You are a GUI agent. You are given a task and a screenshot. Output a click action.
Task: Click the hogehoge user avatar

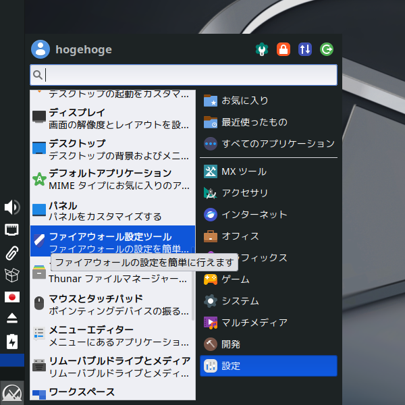click(40, 49)
